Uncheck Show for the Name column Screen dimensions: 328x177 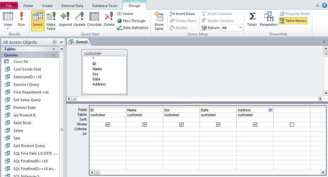[x=144, y=124]
